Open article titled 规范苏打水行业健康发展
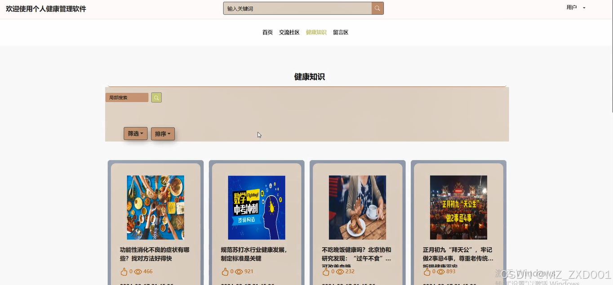This screenshot has height=285, width=613. click(x=254, y=254)
